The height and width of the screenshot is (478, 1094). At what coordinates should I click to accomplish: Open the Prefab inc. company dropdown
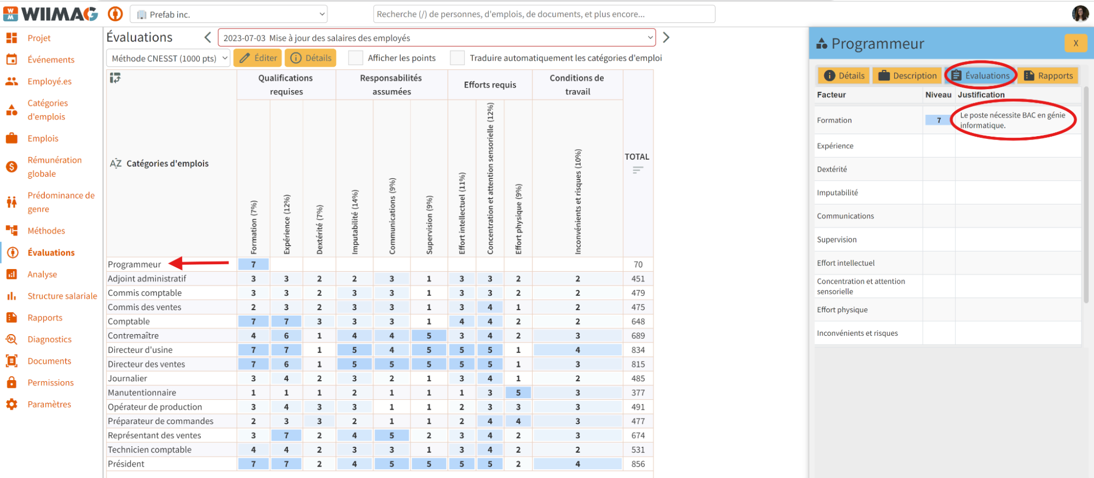(x=229, y=14)
